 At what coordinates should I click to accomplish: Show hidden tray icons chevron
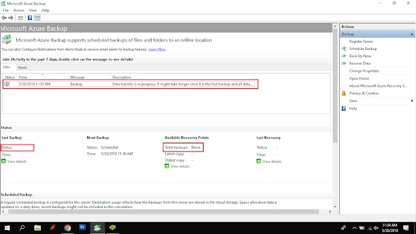point(354,228)
